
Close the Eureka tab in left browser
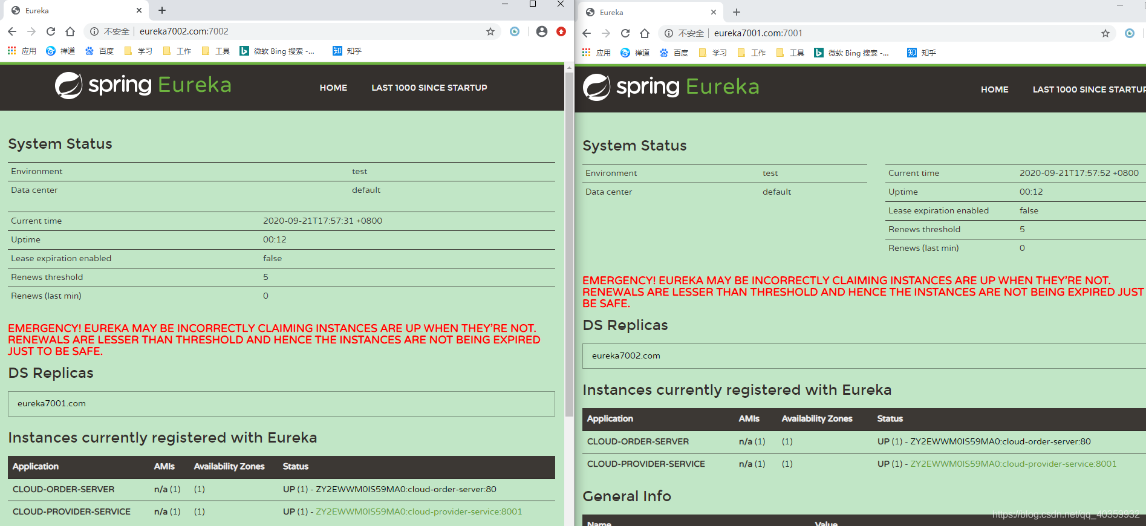point(139,10)
